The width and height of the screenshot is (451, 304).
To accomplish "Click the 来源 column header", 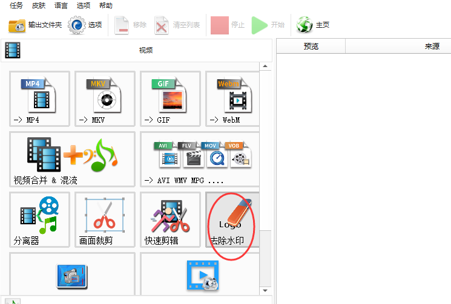I will 432,46.
